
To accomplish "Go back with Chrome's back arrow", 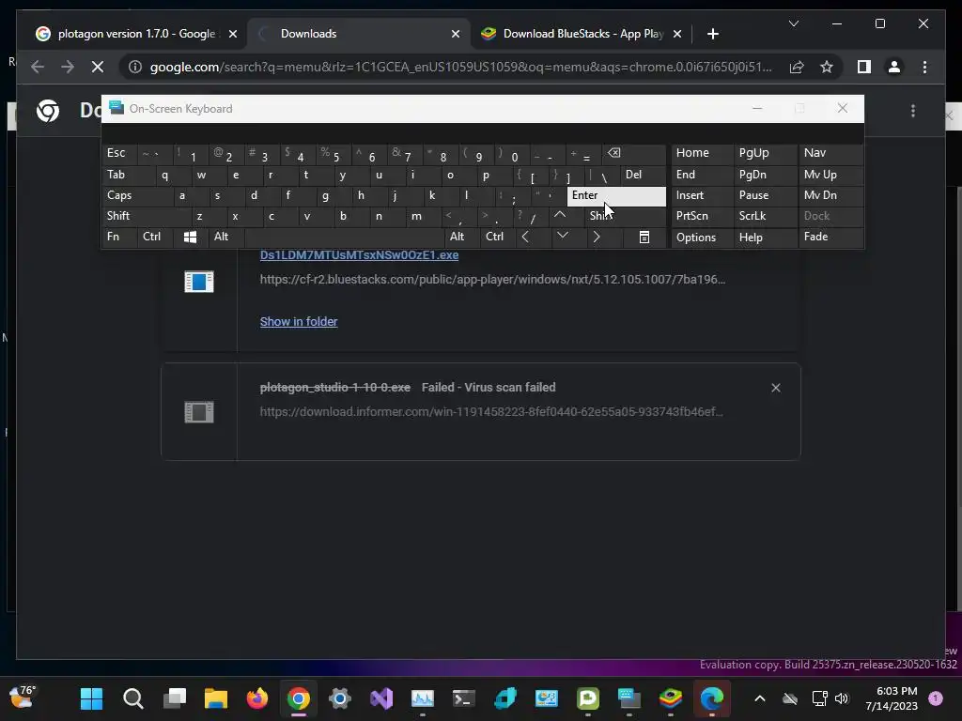I will click(38, 67).
